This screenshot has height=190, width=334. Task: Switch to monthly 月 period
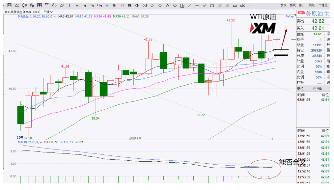tap(122, 6)
